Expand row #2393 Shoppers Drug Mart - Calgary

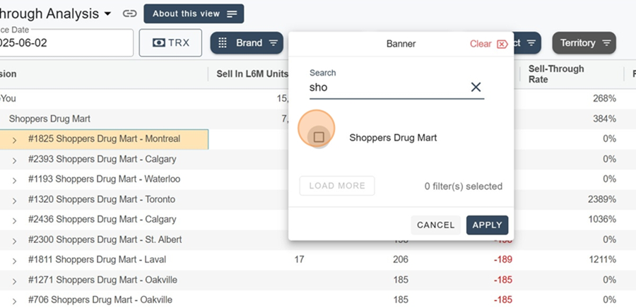coord(14,160)
